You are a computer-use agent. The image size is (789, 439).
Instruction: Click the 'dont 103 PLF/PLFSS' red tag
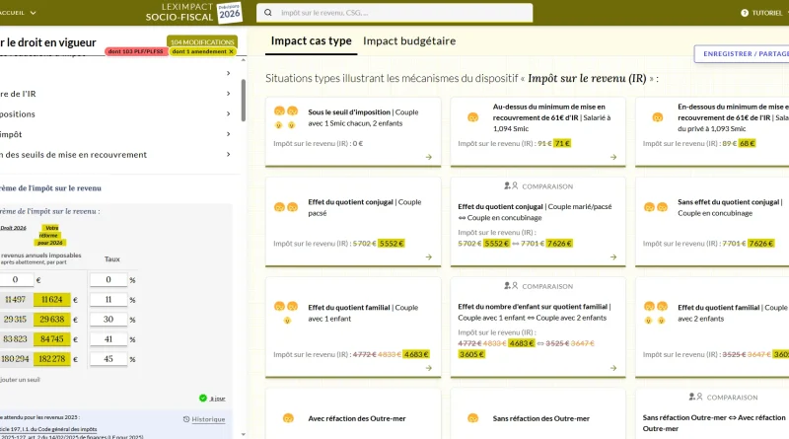[x=136, y=51]
